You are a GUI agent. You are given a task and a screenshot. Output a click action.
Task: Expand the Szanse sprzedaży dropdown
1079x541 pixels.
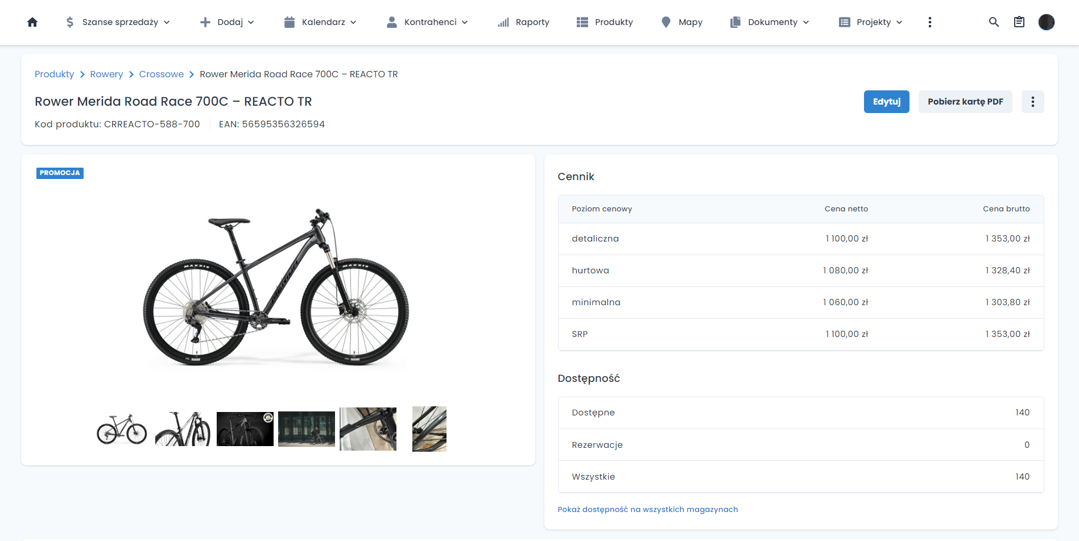118,22
